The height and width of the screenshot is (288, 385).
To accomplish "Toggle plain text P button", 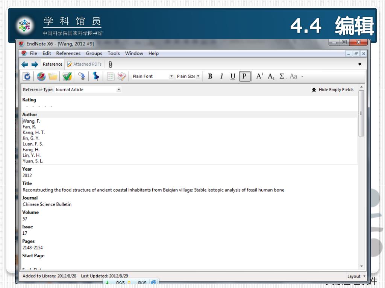I will (x=244, y=76).
